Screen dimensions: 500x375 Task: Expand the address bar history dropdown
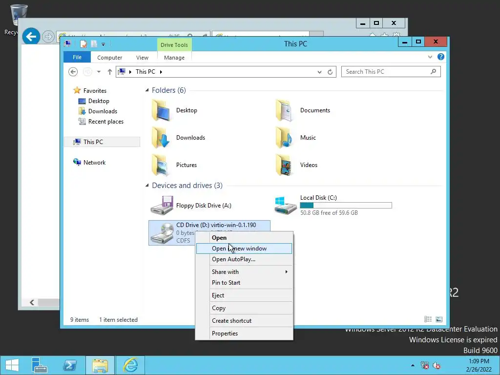pyautogui.click(x=319, y=72)
